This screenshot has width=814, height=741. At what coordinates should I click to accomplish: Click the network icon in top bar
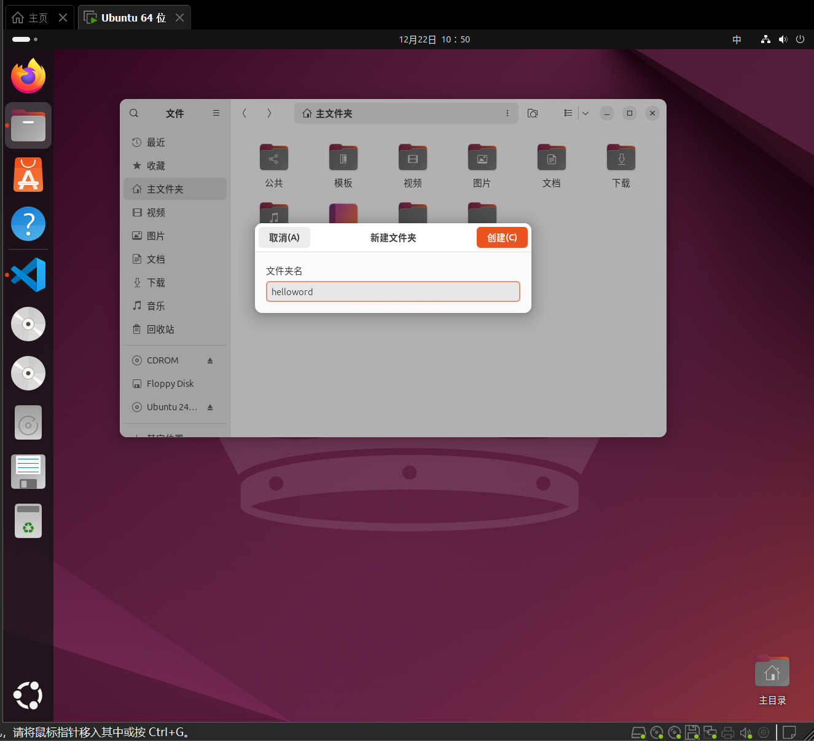[x=765, y=39]
